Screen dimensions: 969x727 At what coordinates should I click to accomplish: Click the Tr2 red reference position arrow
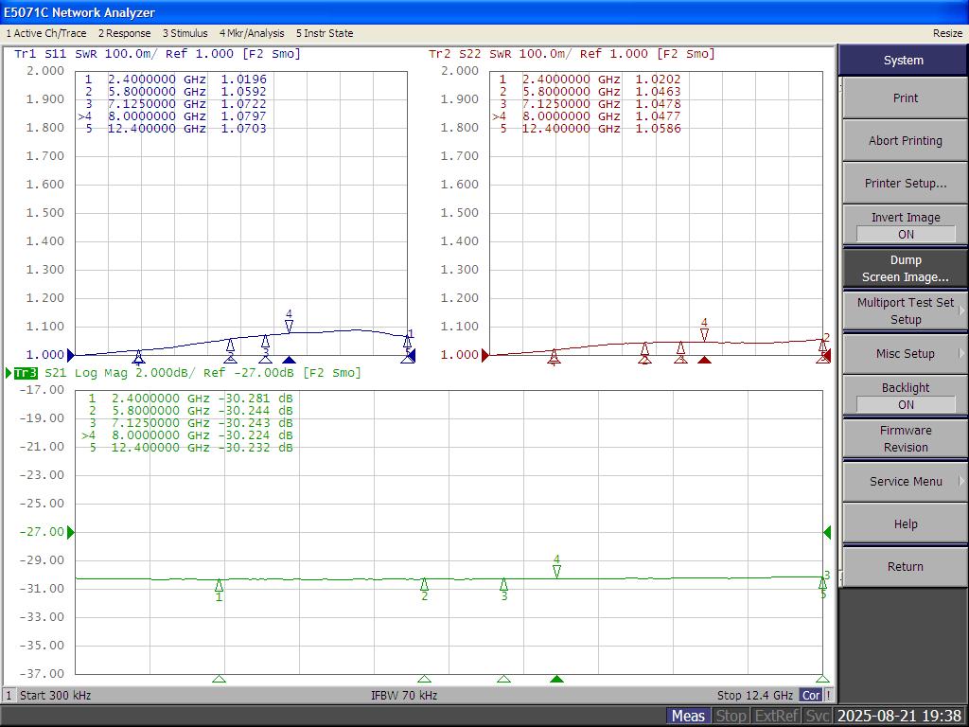485,355
